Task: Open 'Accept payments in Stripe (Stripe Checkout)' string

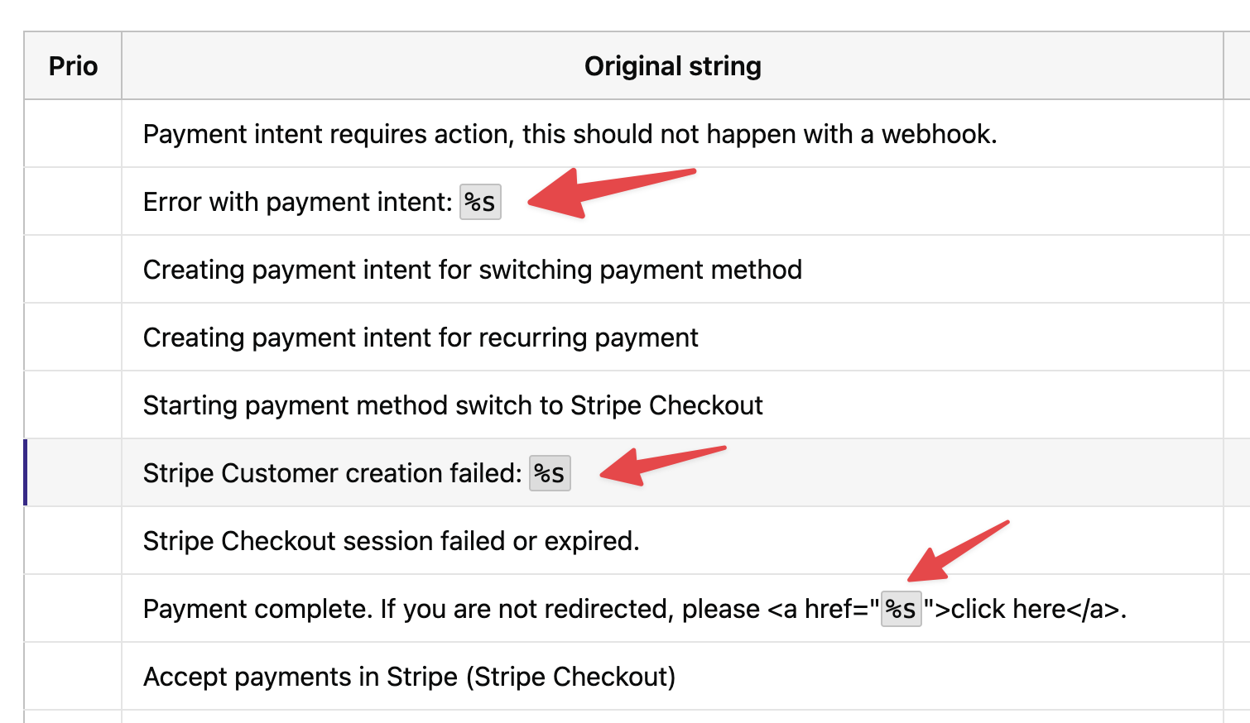Action: coord(409,677)
